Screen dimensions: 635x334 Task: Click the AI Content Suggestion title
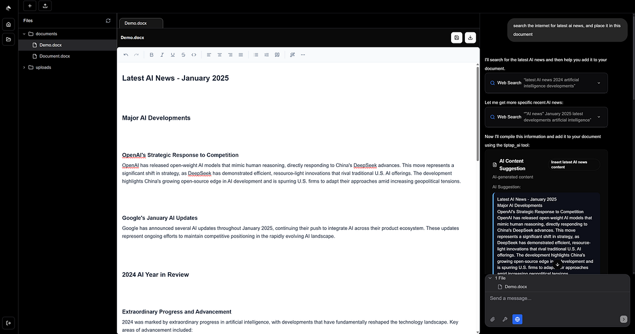(x=512, y=165)
